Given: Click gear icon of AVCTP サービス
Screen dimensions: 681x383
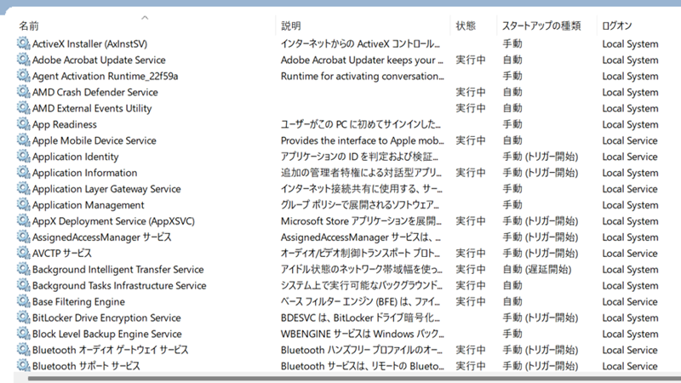Looking at the screenshot, I should [23, 253].
